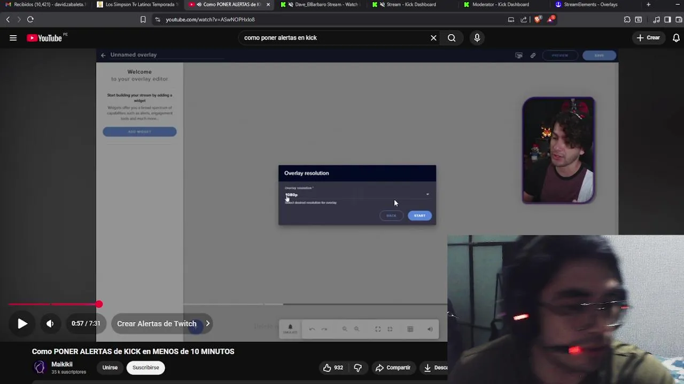The width and height of the screenshot is (684, 384).
Task: Switch to StreamElements - Overlays tab
Action: [595, 4]
